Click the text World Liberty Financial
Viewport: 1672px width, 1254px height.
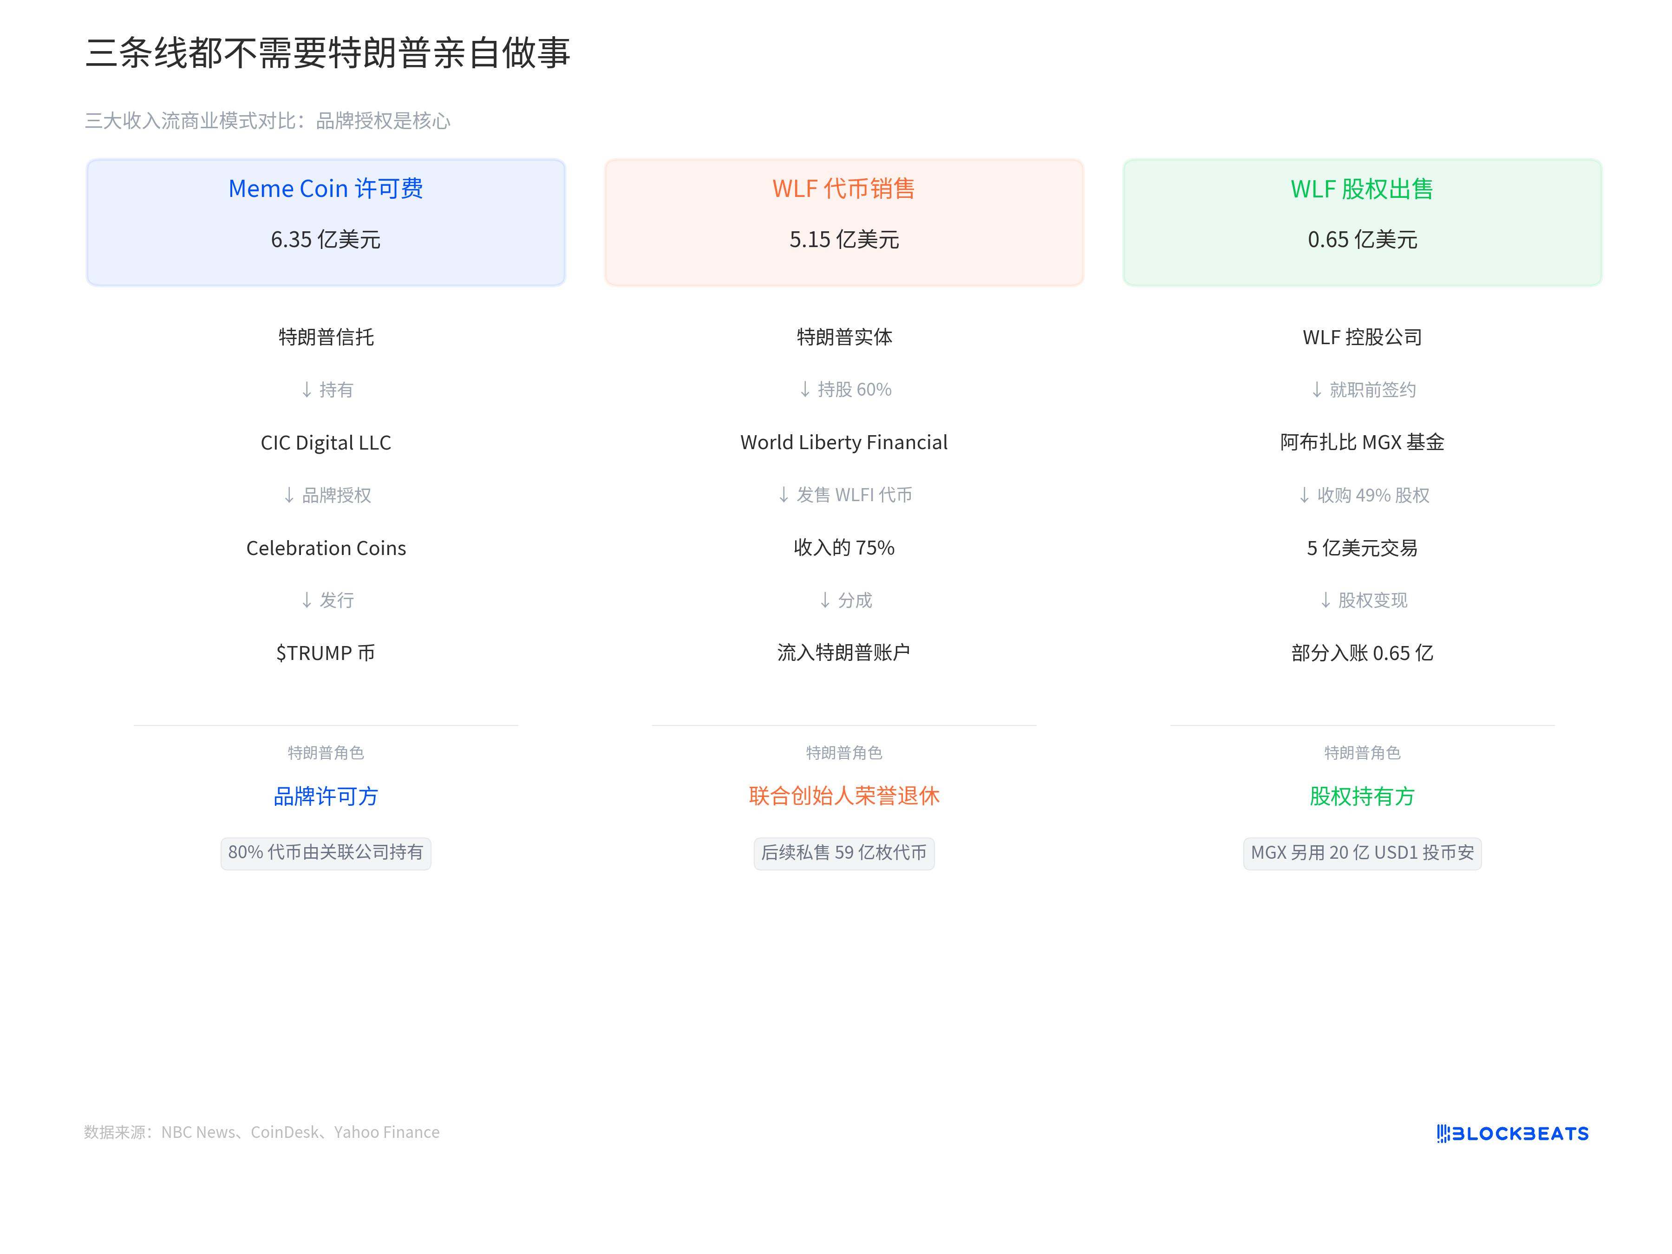tap(843, 442)
